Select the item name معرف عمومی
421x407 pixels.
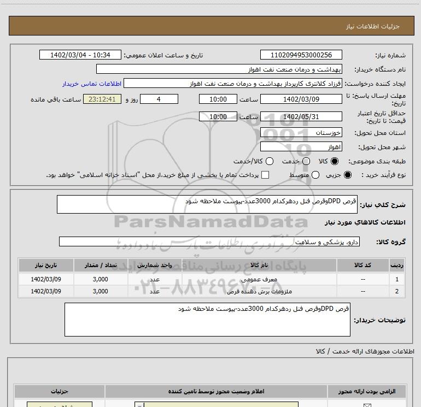[259, 279]
